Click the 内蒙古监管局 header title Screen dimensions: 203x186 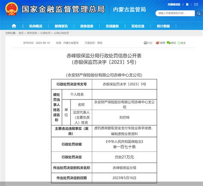[x=129, y=9]
